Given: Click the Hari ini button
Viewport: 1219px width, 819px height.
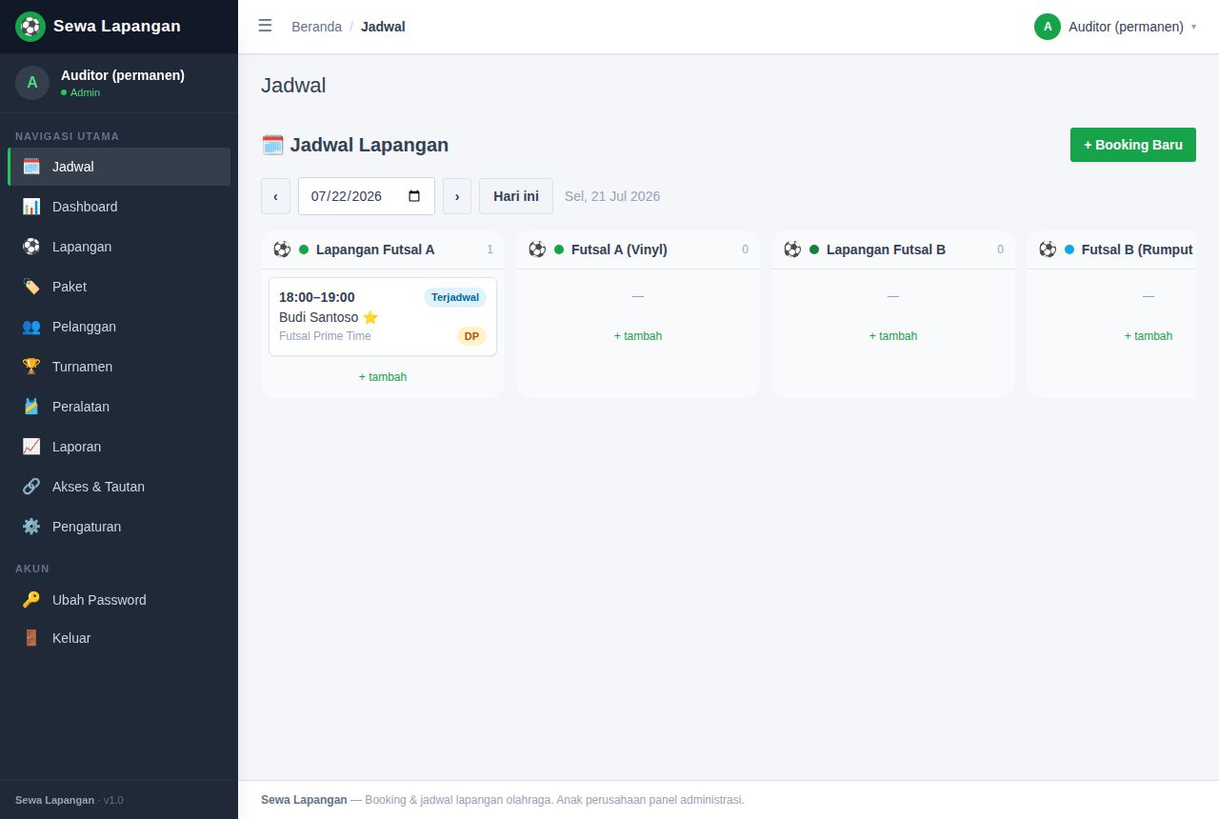Looking at the screenshot, I should click(516, 196).
